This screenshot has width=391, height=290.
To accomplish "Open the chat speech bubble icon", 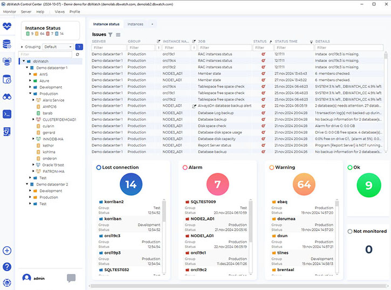I will tap(71, 278).
